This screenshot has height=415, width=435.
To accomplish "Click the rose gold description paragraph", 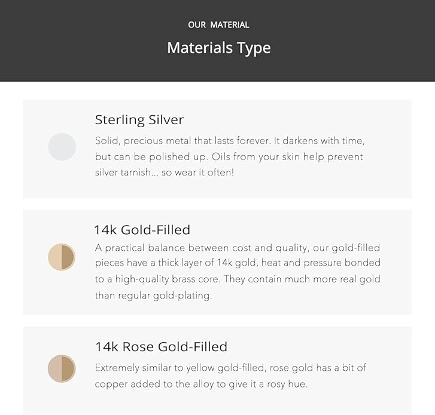I will tap(230, 376).
